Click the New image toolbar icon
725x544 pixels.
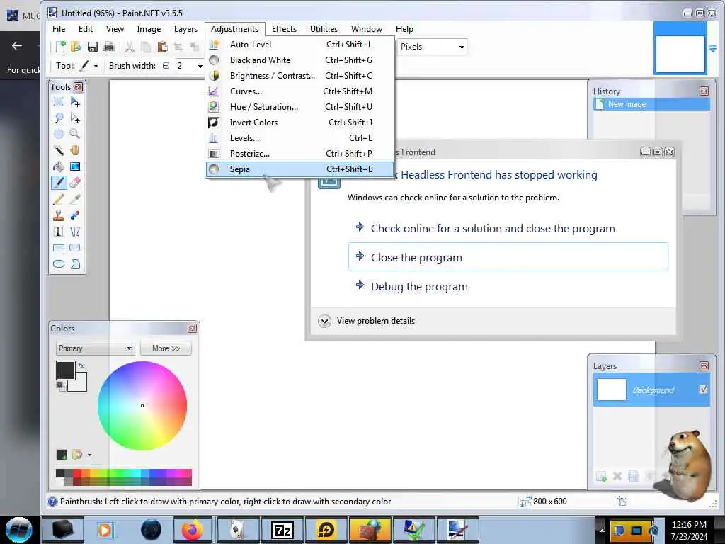click(x=61, y=47)
